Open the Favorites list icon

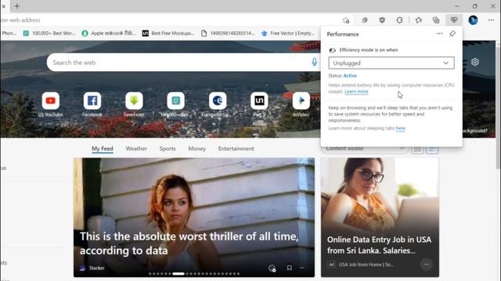[x=419, y=20]
